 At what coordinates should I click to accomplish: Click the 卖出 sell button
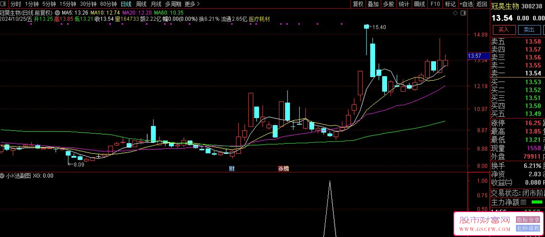tap(529, 30)
